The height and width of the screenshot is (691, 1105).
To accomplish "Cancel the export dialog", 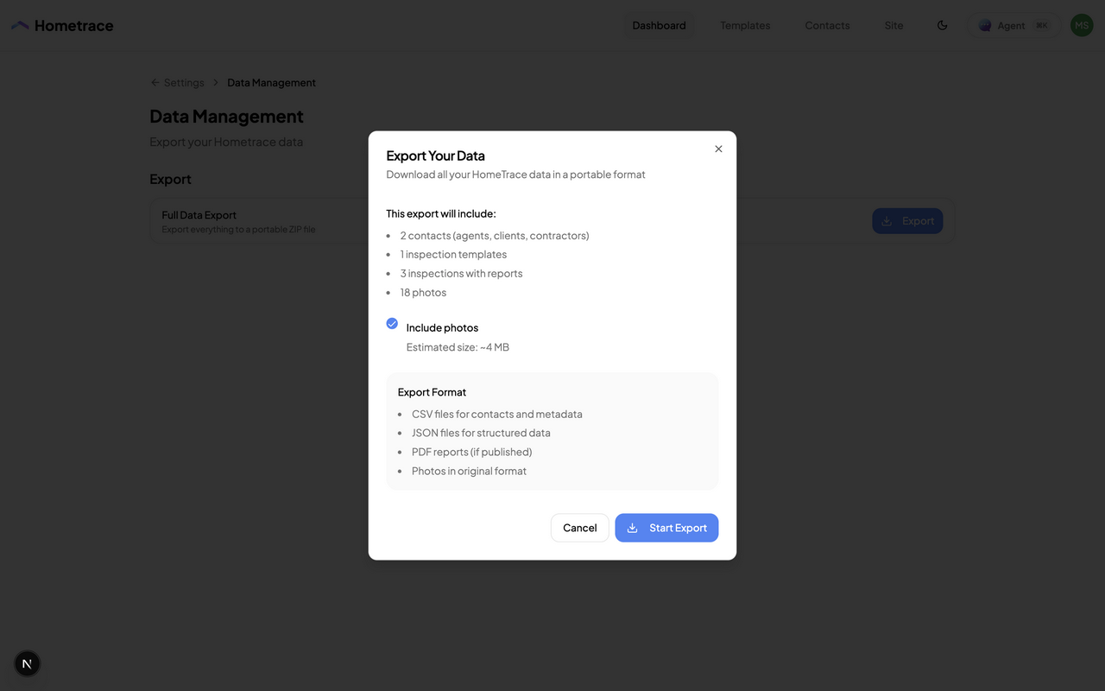I will pyautogui.click(x=580, y=528).
